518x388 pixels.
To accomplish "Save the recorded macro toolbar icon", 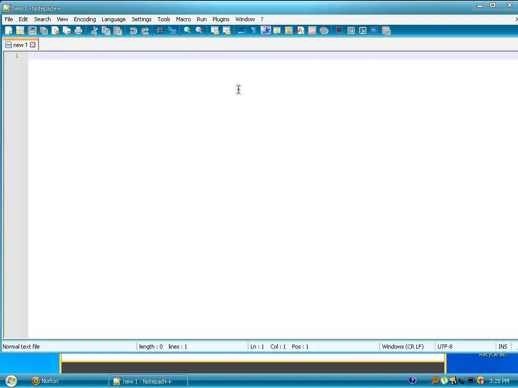I will pyautogui.click(x=386, y=31).
